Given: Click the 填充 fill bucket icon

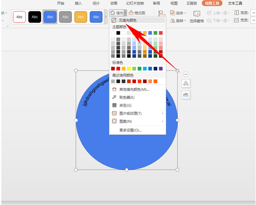Looking at the screenshot, I should pyautogui.click(x=112, y=13).
